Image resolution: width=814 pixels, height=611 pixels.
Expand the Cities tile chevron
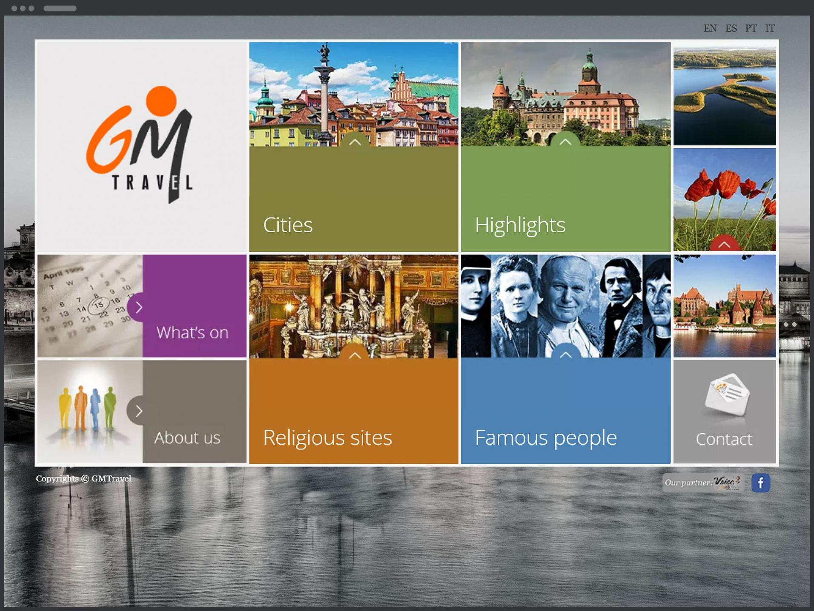355,142
